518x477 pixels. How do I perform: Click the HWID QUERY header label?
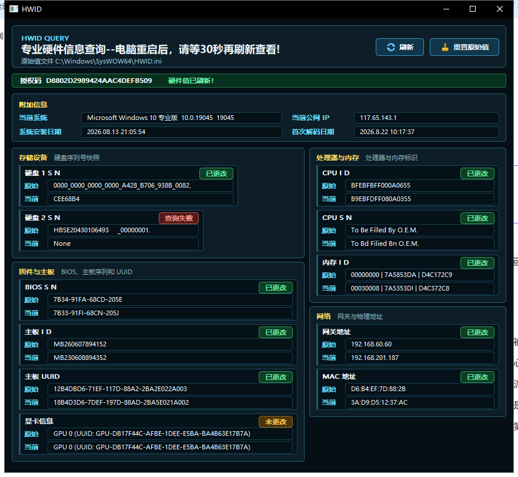tap(45, 38)
